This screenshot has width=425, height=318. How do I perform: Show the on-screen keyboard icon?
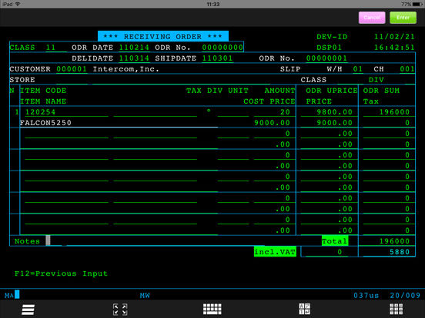[212, 309]
